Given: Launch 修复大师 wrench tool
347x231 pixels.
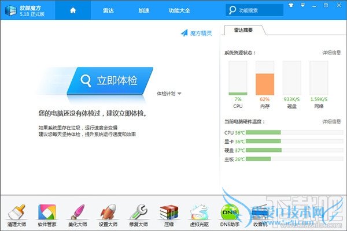Looking at the screenshot, I should (139, 216).
